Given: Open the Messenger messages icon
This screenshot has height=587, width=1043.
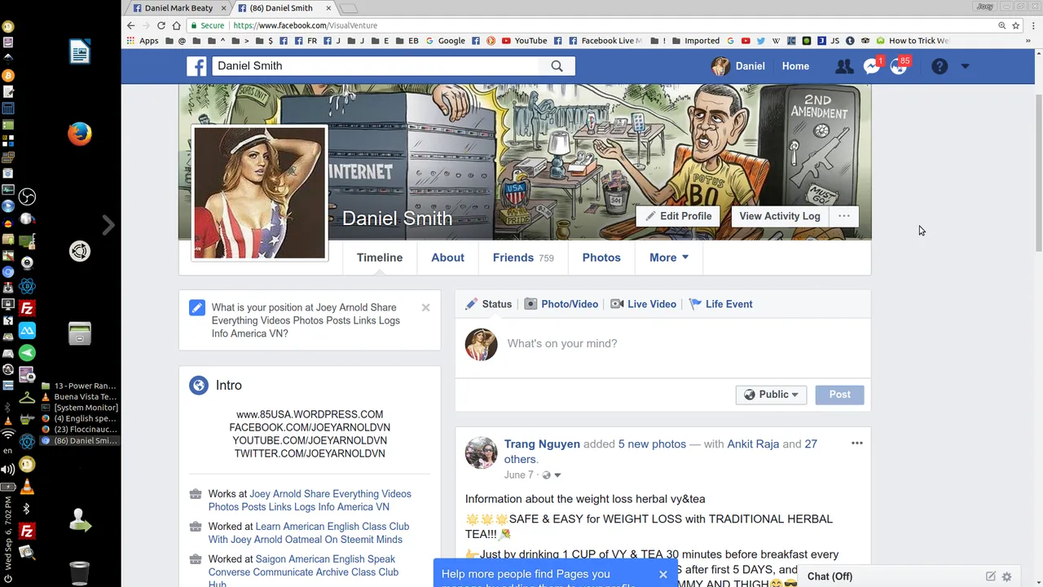Looking at the screenshot, I should click(x=872, y=66).
